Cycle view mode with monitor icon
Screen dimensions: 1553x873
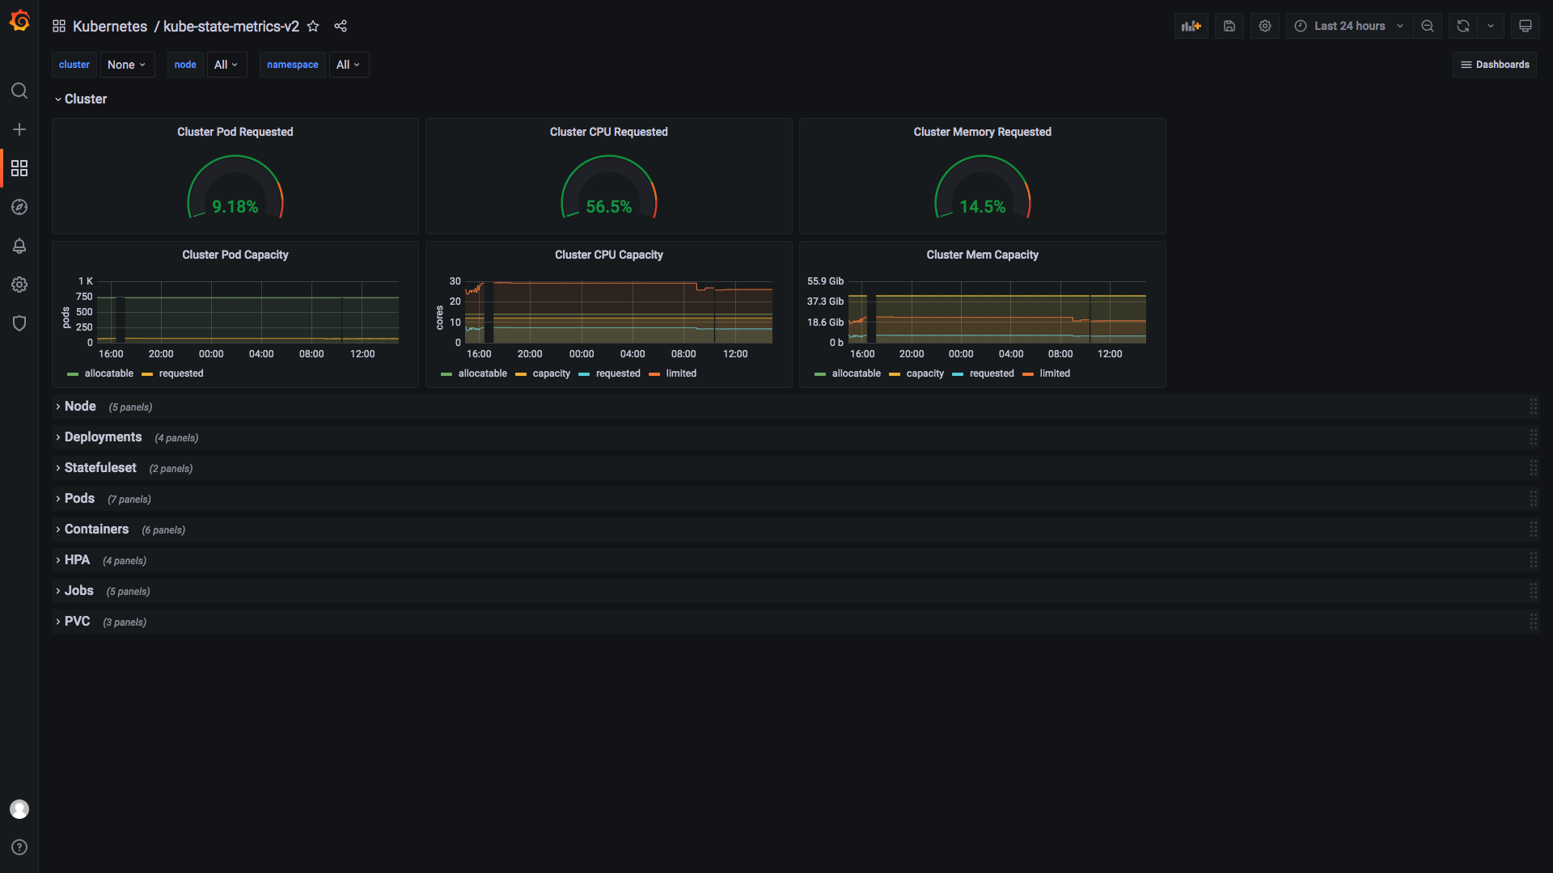(1525, 26)
